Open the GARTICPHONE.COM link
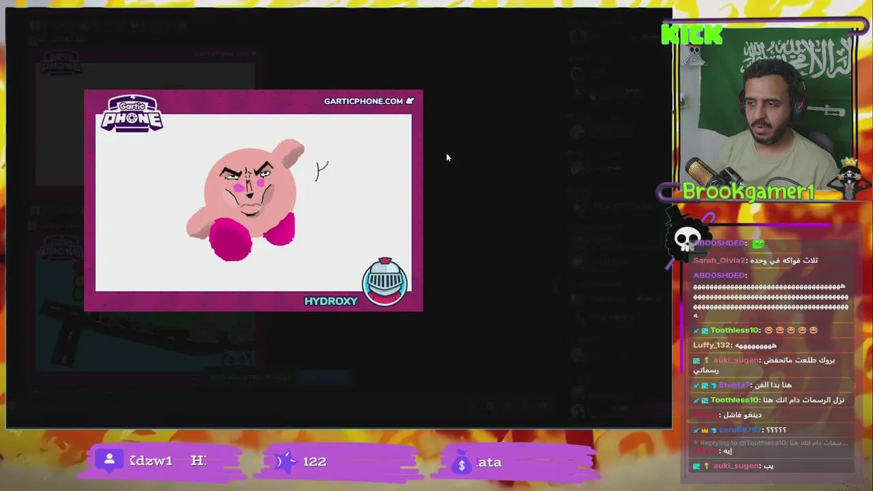 364,101
